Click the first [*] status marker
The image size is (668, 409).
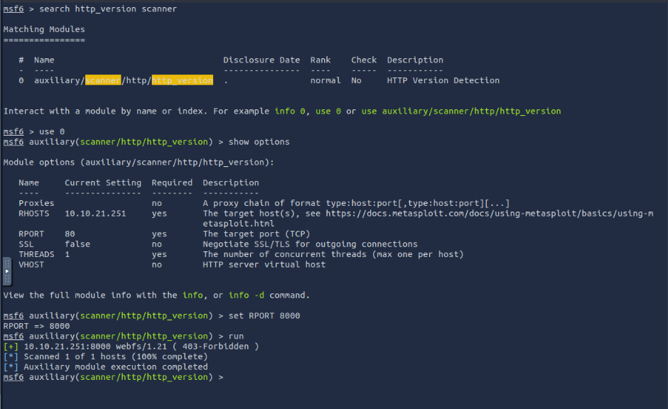11,356
